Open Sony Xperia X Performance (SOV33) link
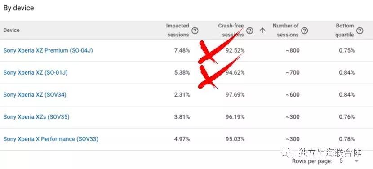 point(51,139)
